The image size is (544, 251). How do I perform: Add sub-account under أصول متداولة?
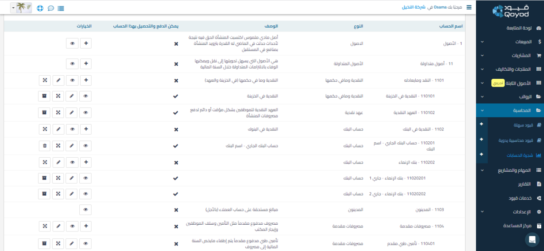pos(87,64)
